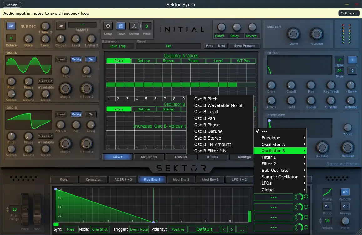Click the Pitch wheel slider
Image resolution: width=362 pixels, height=235 pixels.
coord(25,209)
